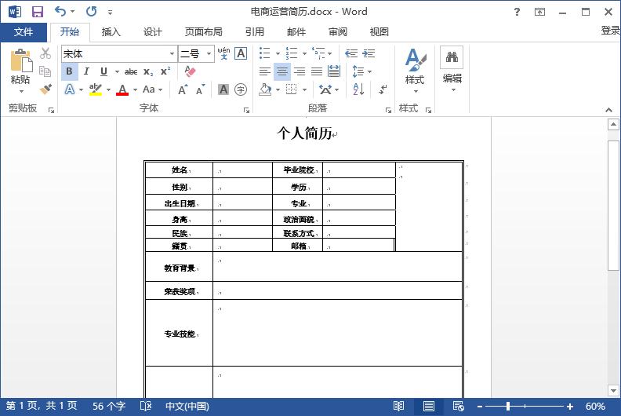Switch to Web Layout view in status bar
The width and height of the screenshot is (621, 416).
tap(458, 406)
